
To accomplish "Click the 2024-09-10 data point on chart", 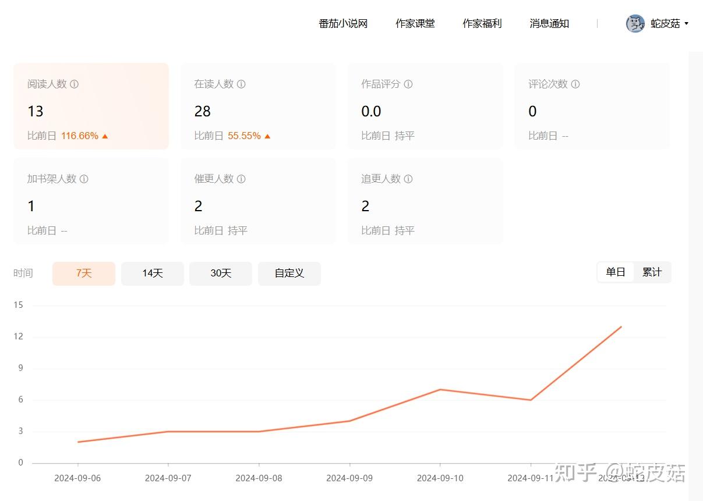I will pos(440,389).
